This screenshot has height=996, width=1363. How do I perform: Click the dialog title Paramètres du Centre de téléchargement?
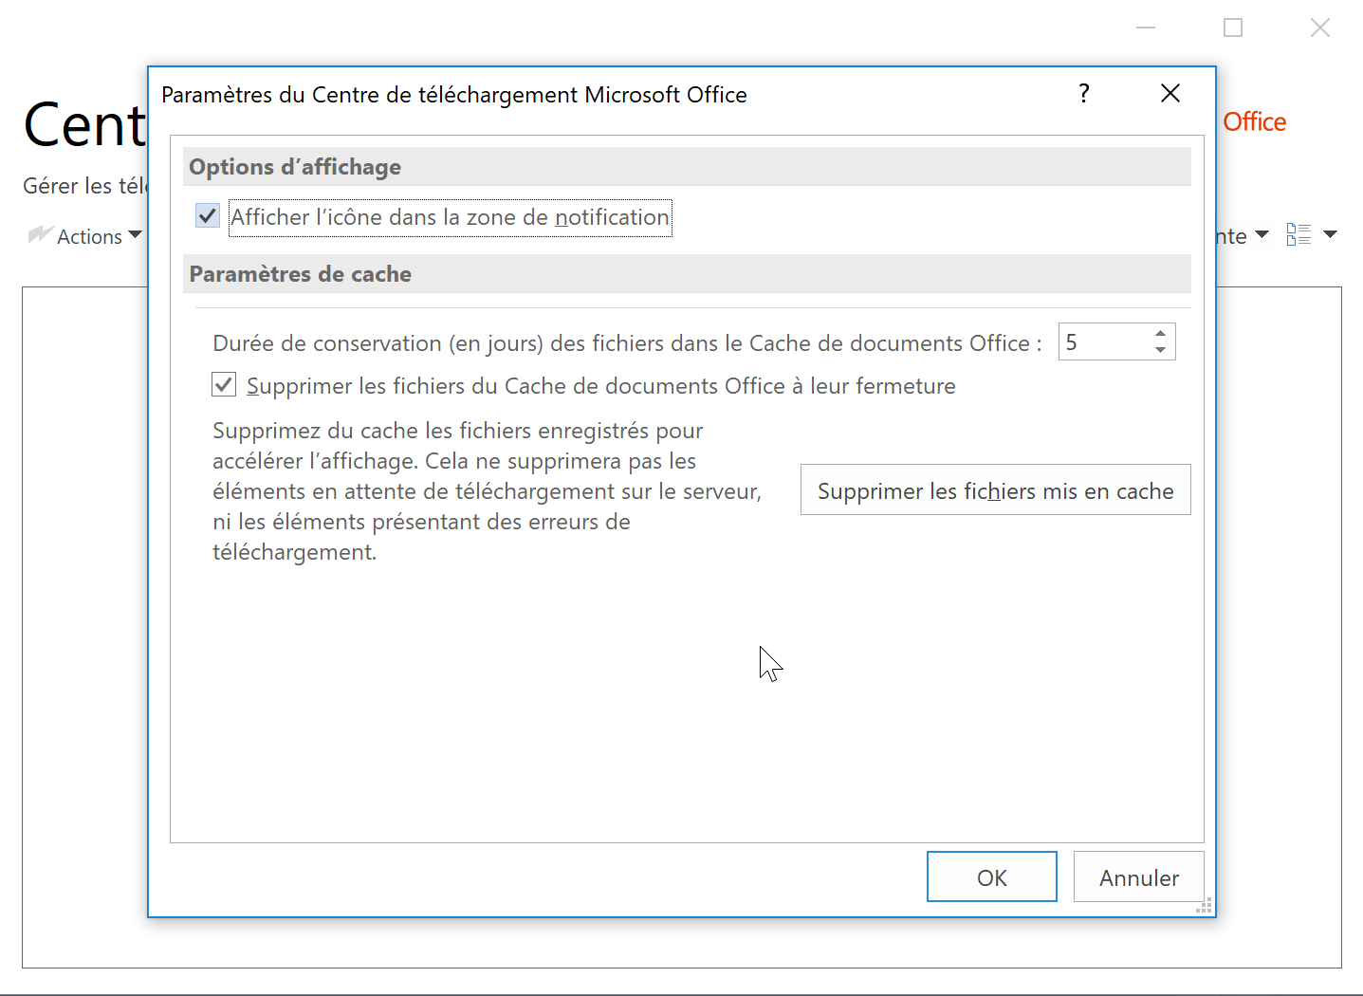[454, 95]
